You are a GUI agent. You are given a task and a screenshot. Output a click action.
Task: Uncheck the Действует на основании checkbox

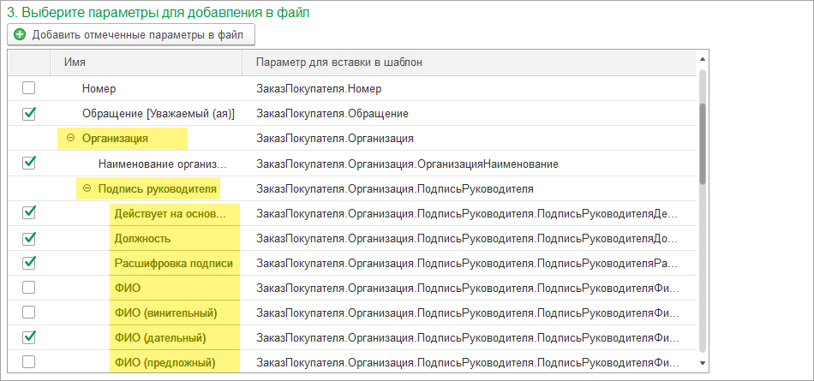[x=29, y=212]
